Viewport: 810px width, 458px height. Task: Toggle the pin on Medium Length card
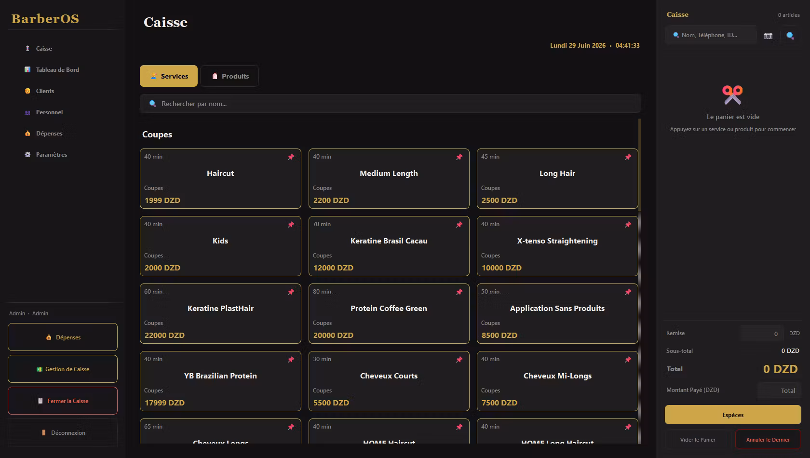[459, 157]
